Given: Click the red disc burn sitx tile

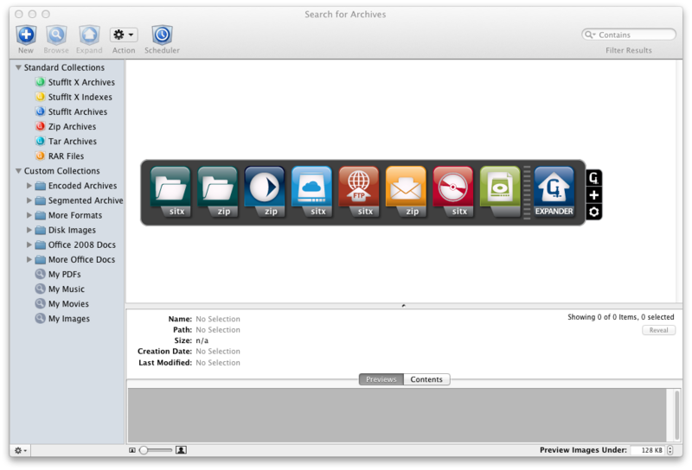Looking at the screenshot, I should click(x=452, y=192).
